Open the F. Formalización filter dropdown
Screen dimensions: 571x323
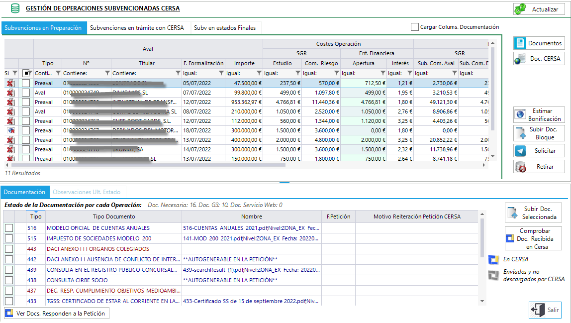click(221, 73)
